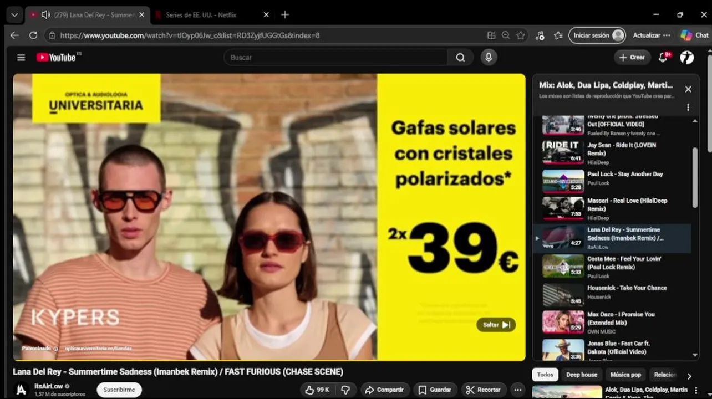Show more filter chips arrow

tap(689, 376)
